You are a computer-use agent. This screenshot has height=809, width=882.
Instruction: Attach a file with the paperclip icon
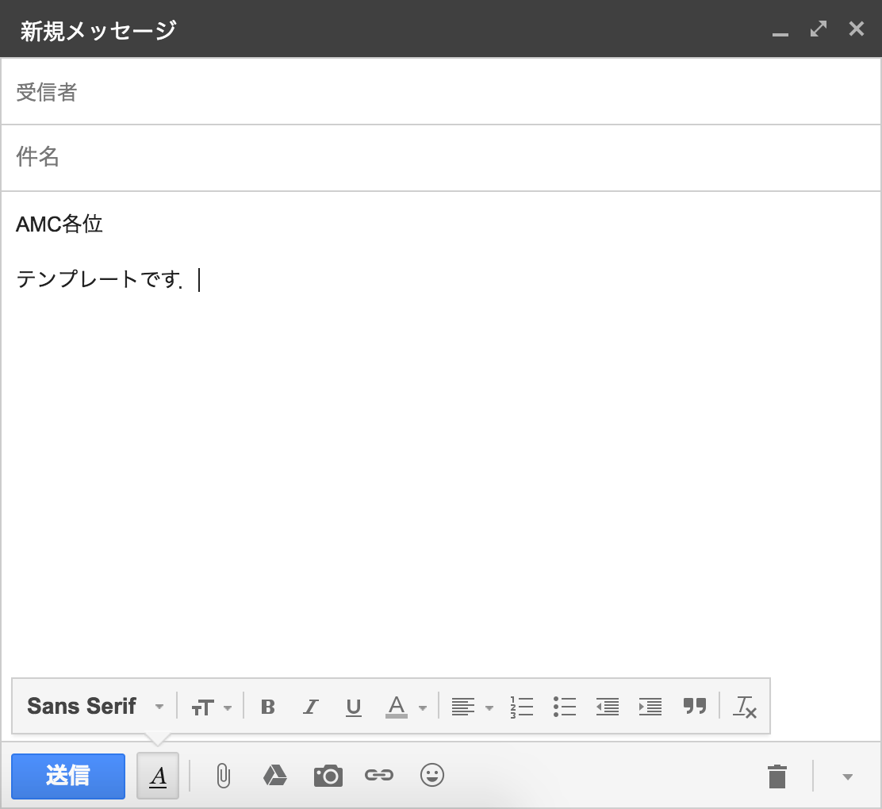[x=224, y=776]
